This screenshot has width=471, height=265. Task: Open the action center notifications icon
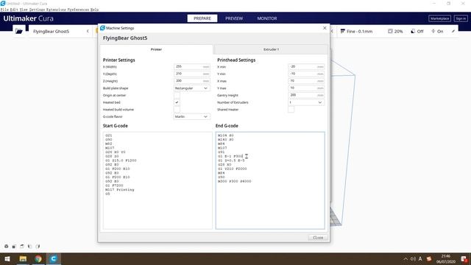464,259
